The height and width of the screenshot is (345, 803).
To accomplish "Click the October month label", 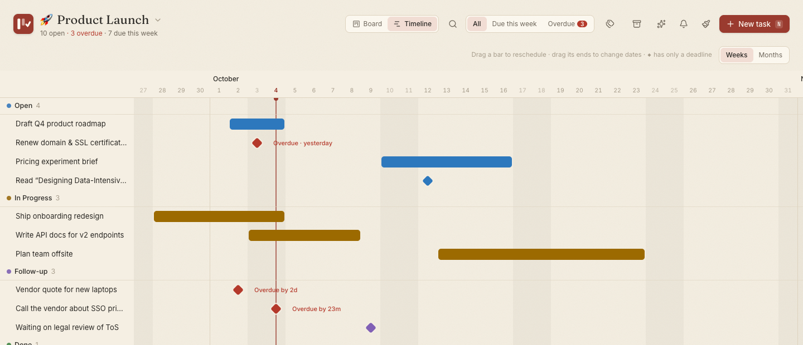I will click(x=226, y=79).
